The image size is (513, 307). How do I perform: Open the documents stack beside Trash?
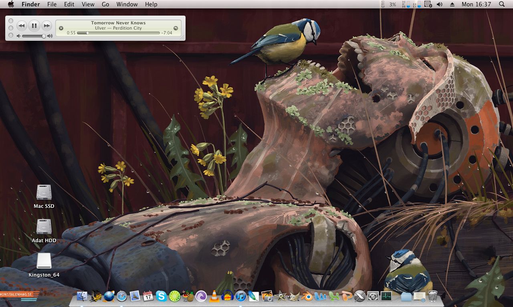(x=420, y=296)
